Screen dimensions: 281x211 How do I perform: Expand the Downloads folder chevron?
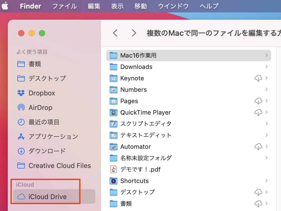pyautogui.click(x=266, y=67)
